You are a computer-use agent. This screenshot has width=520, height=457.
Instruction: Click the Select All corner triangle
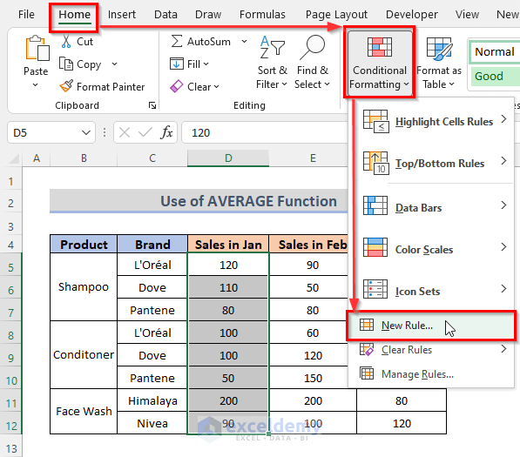point(14,158)
